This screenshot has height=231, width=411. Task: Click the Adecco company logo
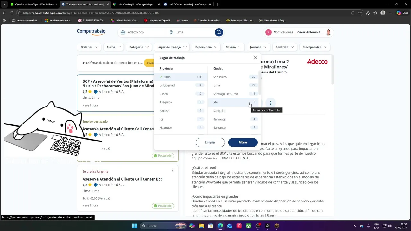tap(317, 61)
